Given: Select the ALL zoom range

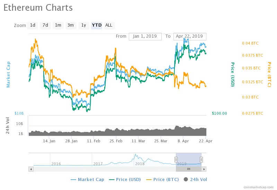Looking at the screenshot, I should click(x=109, y=25).
